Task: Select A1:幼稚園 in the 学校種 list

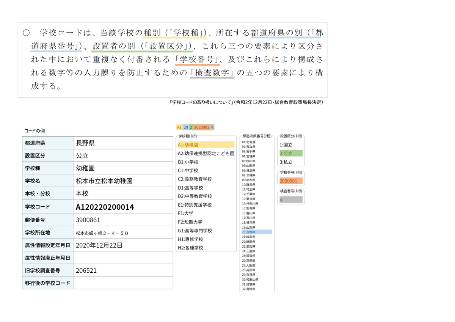Action: tap(206, 145)
